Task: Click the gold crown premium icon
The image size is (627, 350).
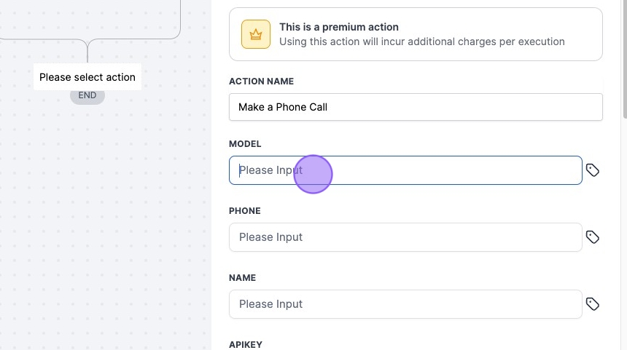Action: 256,34
